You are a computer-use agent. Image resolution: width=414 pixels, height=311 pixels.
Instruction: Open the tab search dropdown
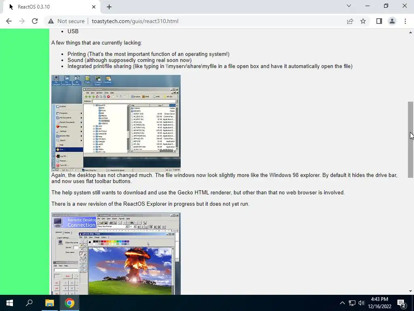[349, 6]
